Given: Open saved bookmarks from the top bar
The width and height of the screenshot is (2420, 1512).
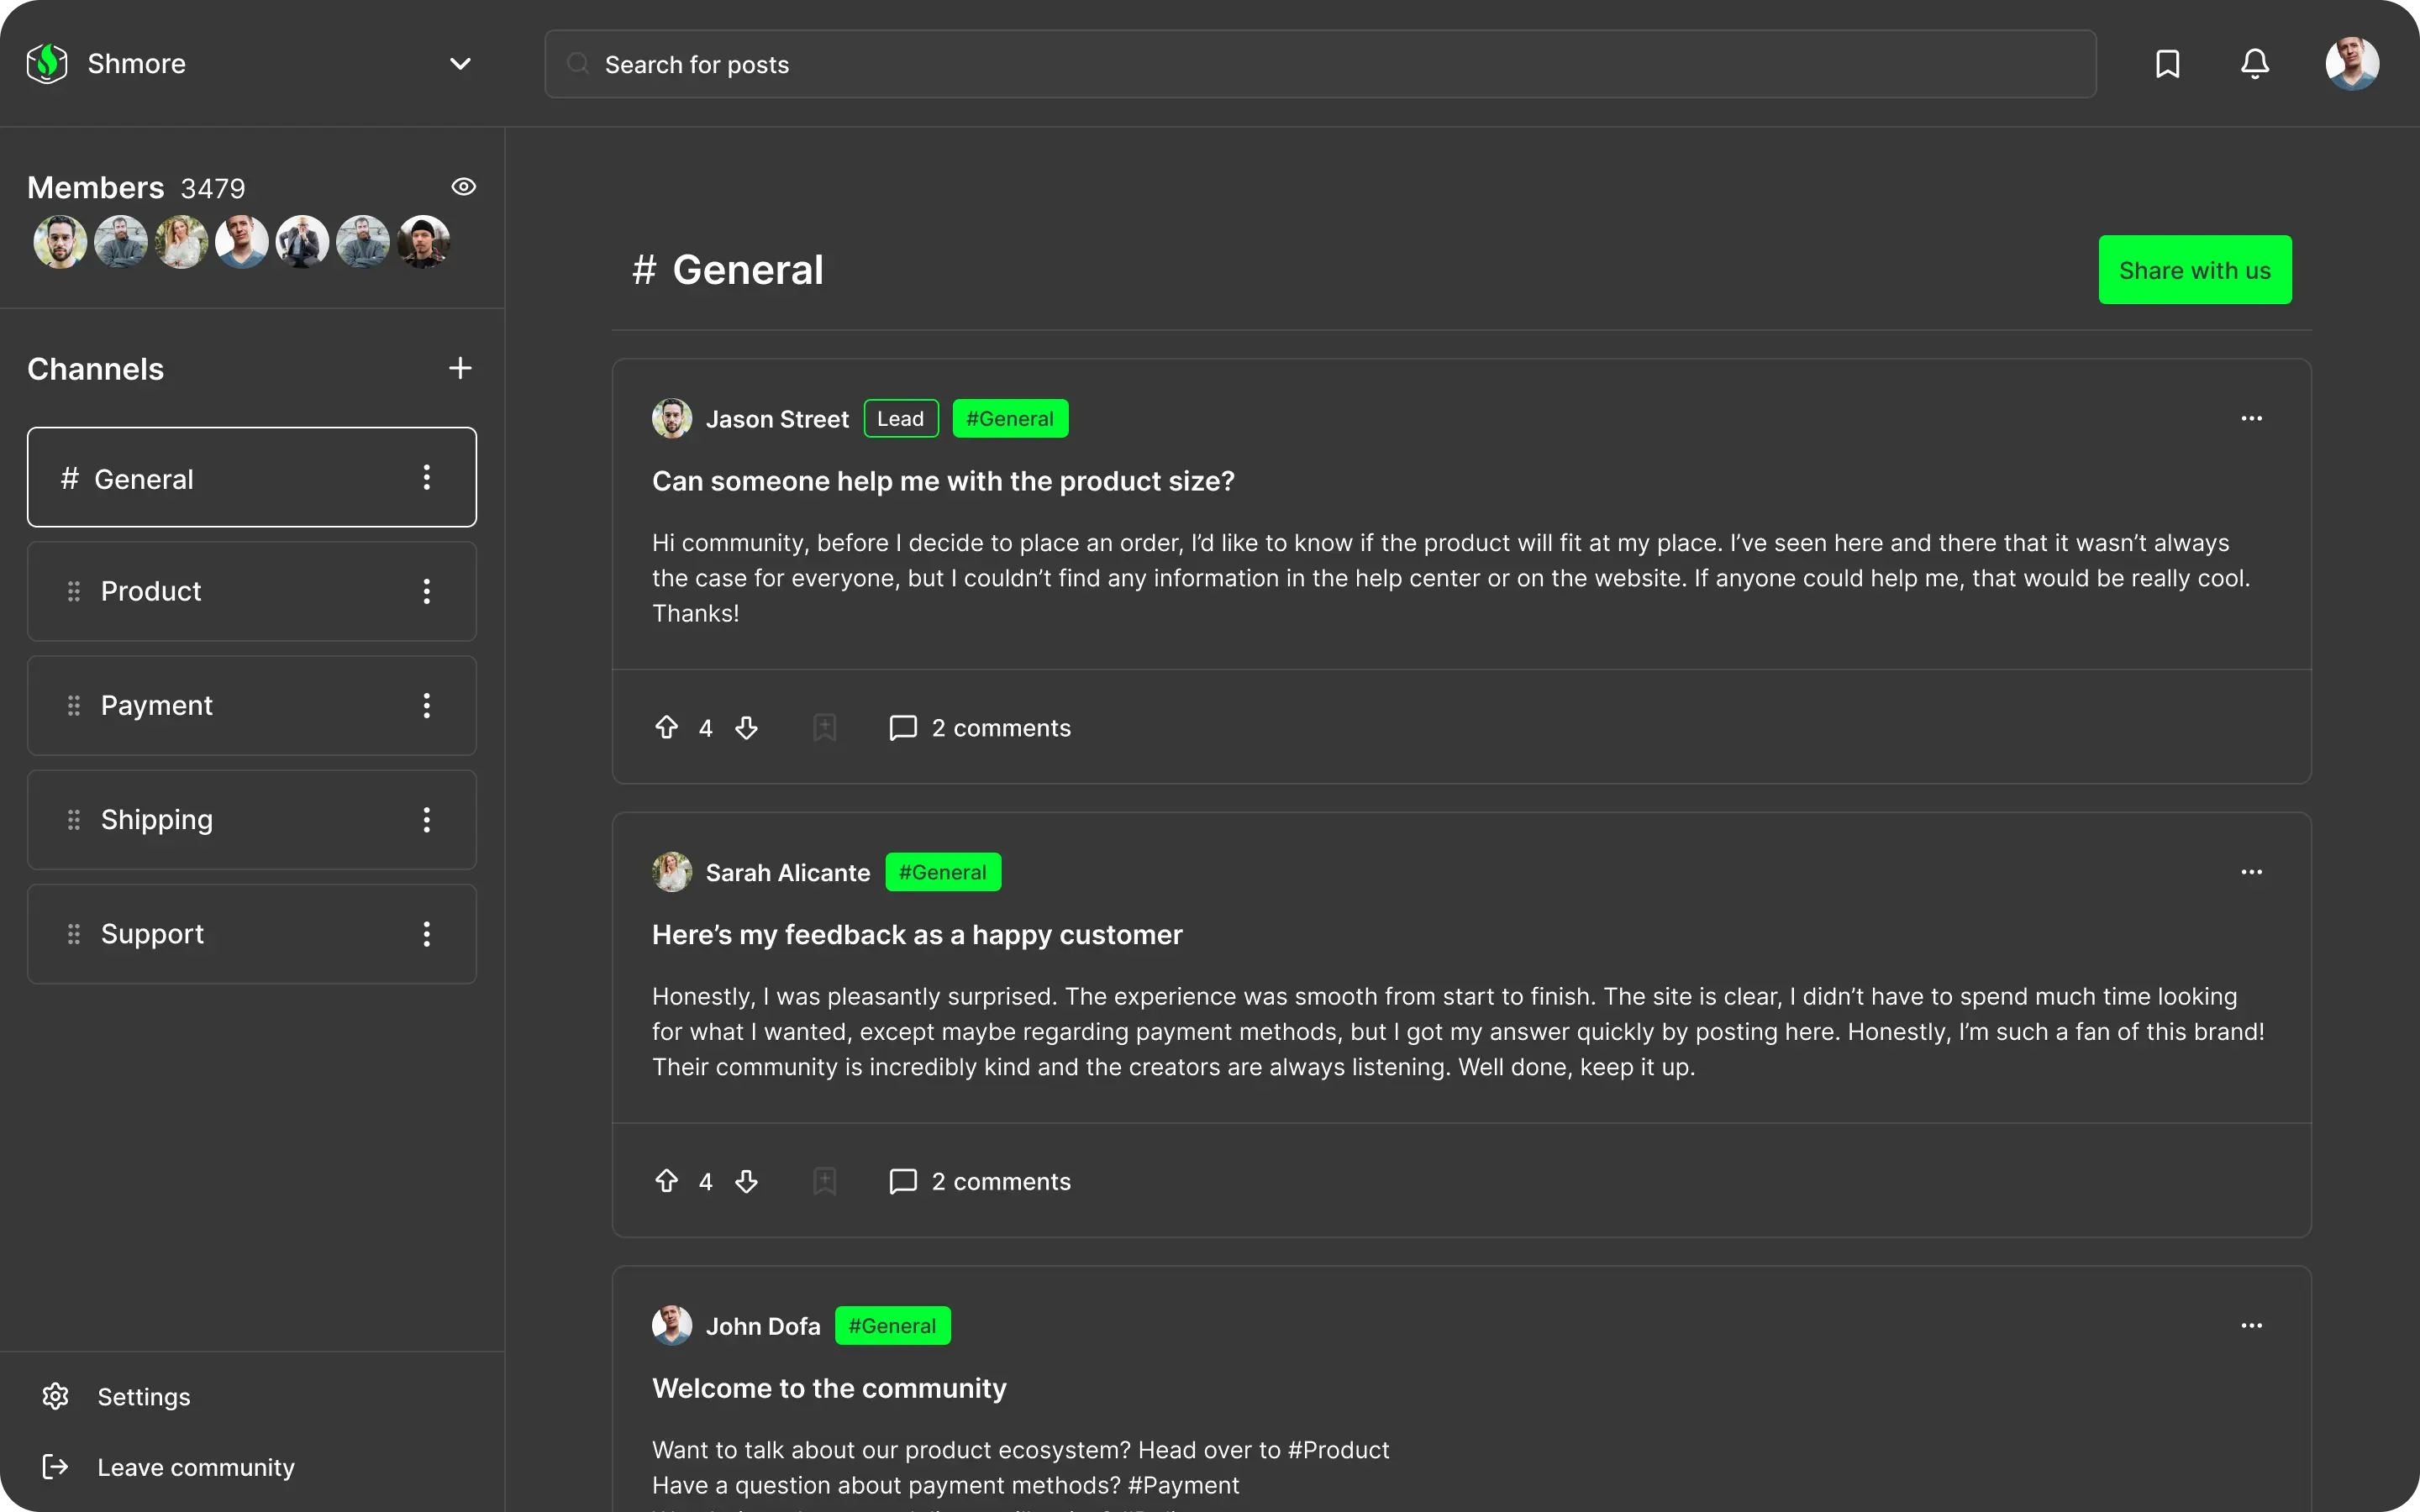Looking at the screenshot, I should [2168, 63].
